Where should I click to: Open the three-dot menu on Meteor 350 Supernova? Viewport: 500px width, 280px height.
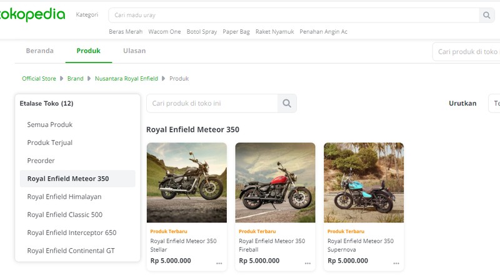pyautogui.click(x=396, y=263)
